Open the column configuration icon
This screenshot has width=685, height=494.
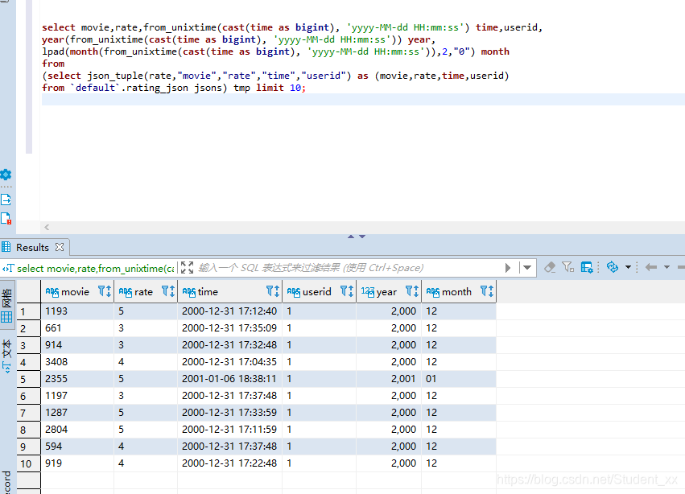point(587,267)
